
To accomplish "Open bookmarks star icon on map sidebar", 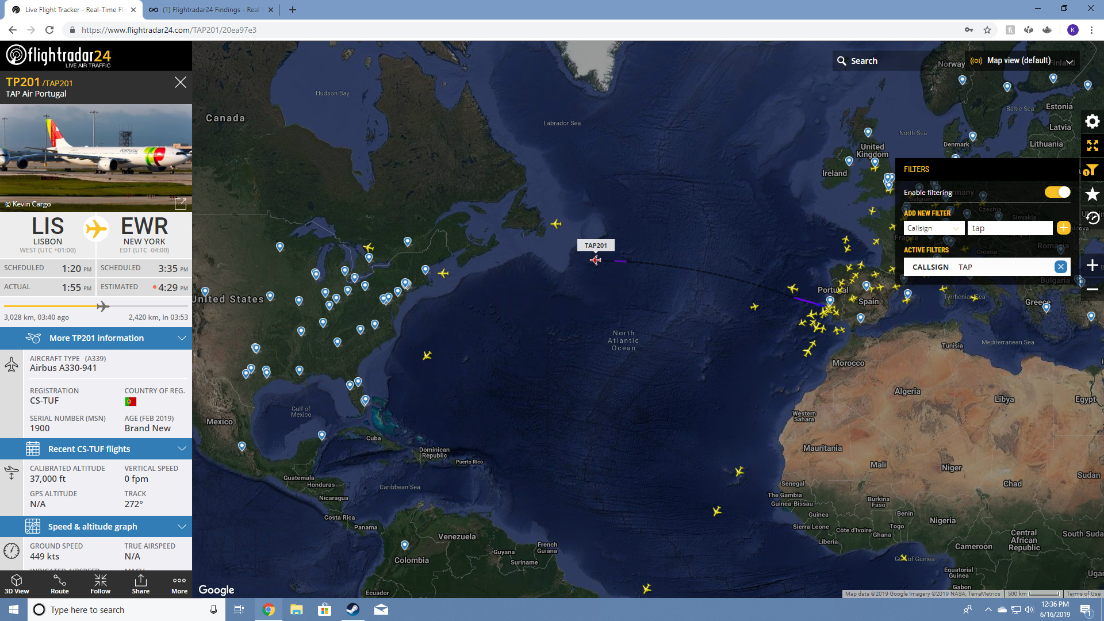I will pos(1092,194).
